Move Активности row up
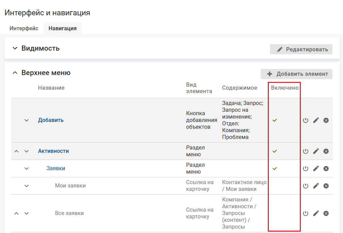Viewport: 343px width, 233px height. (16, 151)
